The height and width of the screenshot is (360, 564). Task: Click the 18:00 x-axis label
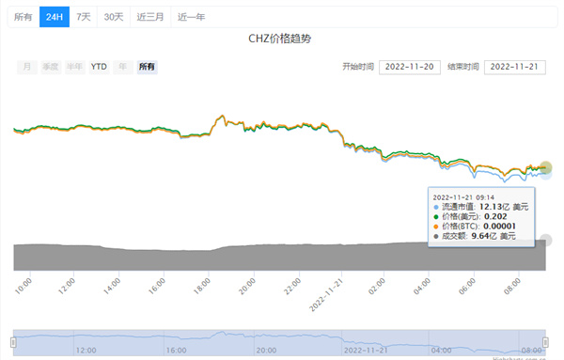pyautogui.click(x=202, y=287)
